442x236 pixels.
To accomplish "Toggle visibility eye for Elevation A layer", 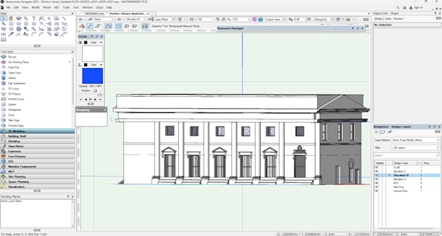I will 376,179.
